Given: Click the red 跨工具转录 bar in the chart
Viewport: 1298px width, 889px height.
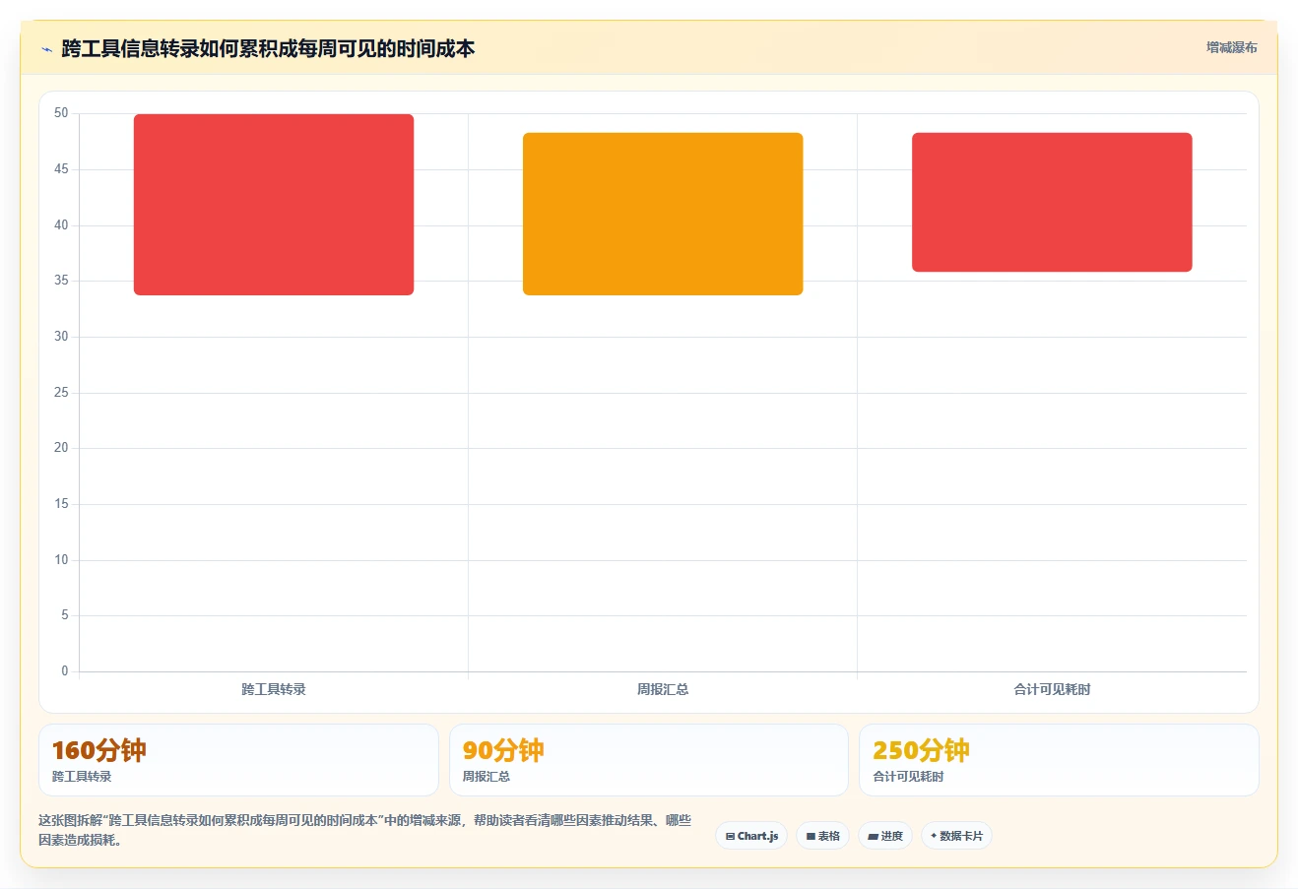Looking at the screenshot, I should click(x=274, y=205).
